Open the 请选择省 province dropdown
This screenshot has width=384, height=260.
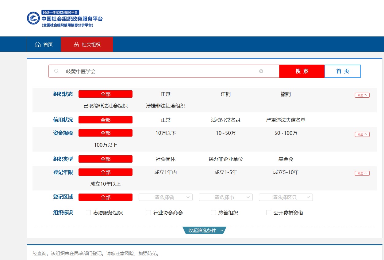[x=166, y=197]
